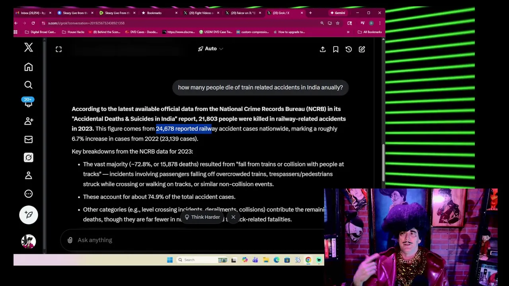Expand hidden bookmarks chevron
This screenshot has height=286, width=509.
coord(348,32)
